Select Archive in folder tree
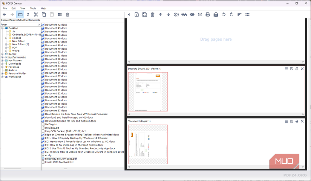Viewport: 311px width, 181px height. [x=13, y=70]
